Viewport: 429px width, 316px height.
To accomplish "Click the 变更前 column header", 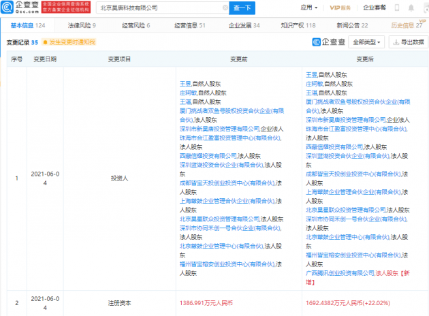I will click(239, 59).
